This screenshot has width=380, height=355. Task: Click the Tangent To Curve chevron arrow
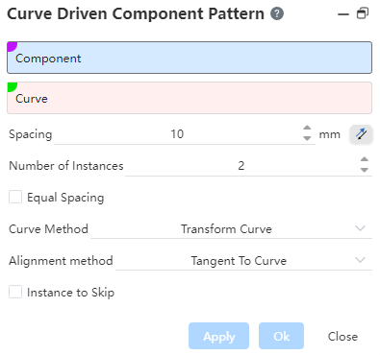tap(361, 260)
